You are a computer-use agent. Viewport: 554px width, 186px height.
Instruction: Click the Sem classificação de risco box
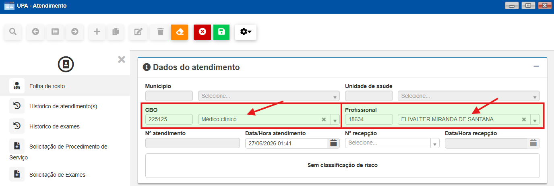tap(342, 165)
